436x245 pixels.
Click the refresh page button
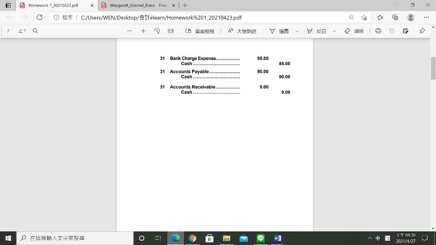pyautogui.click(x=40, y=17)
